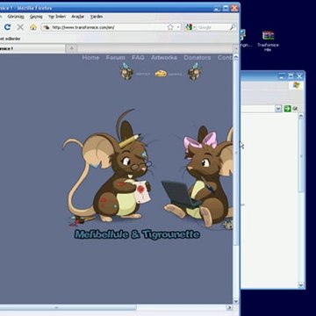Reload the page in Firefox
This screenshot has width=316, height=316.
[x=7, y=27]
